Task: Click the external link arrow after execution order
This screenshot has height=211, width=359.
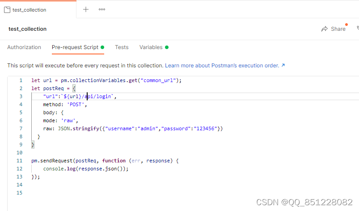Action: tap(283, 65)
